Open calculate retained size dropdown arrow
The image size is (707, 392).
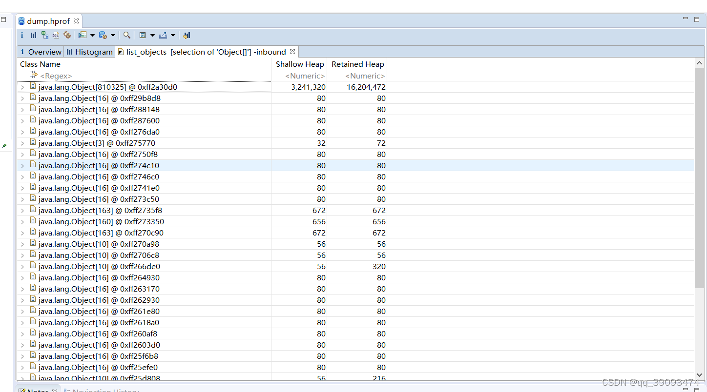tap(152, 36)
